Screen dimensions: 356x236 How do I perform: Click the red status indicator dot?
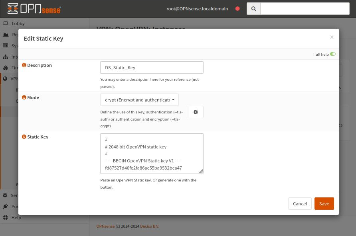(237, 8)
